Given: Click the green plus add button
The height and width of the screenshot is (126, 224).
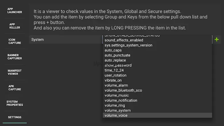Looking at the screenshot, I should [217, 39].
